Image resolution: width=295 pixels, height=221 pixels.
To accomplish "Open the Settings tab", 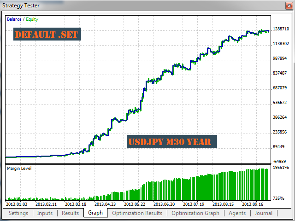I will [18, 213].
